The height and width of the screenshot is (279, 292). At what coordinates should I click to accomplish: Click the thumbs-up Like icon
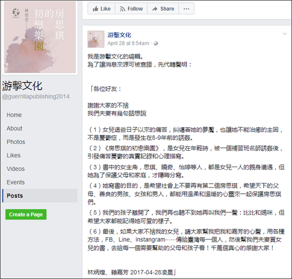pos(96,9)
